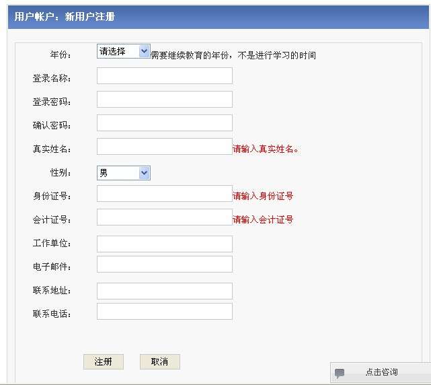
Task: Click the 联系地址 contact address field
Action: (x=164, y=291)
